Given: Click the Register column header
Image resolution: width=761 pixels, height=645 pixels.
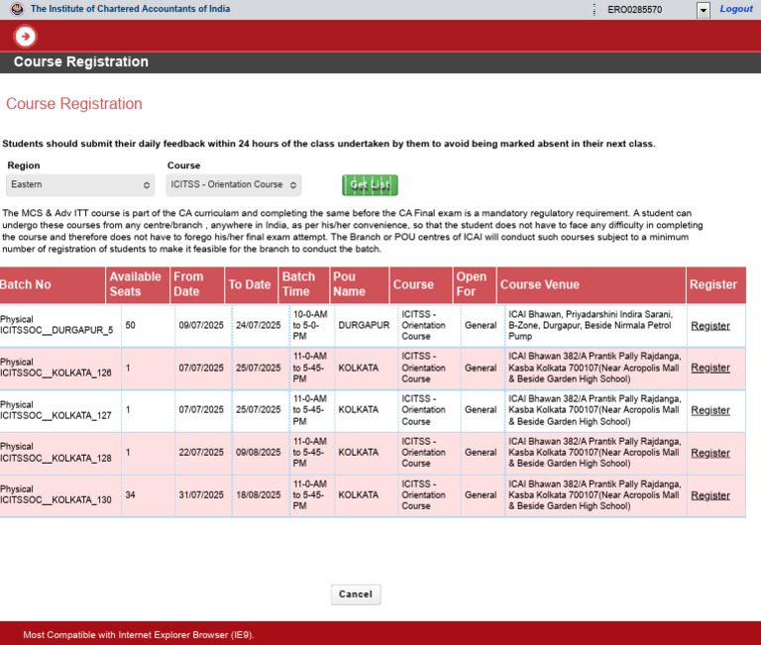Looking at the screenshot, I should 715,284.
